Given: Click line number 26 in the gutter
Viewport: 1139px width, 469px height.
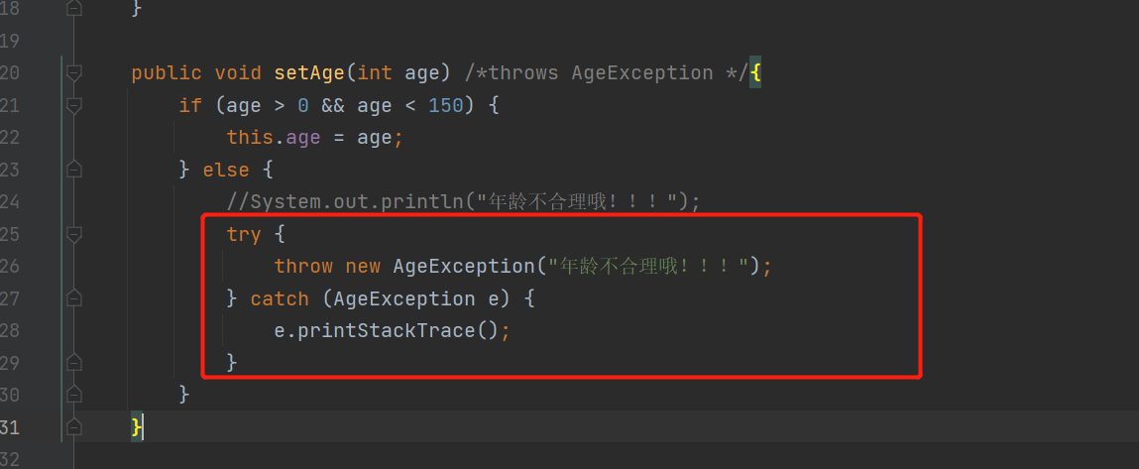Looking at the screenshot, I should pyautogui.click(x=10, y=266).
